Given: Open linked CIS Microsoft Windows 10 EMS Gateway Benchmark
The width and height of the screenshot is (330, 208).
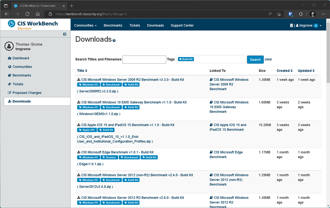Looking at the screenshot, I should [229, 107].
